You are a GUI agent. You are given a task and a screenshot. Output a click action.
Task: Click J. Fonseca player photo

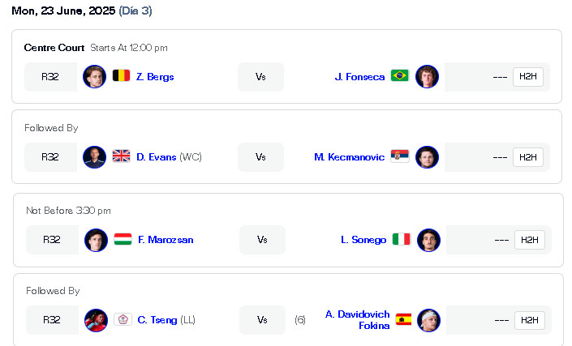(x=428, y=76)
